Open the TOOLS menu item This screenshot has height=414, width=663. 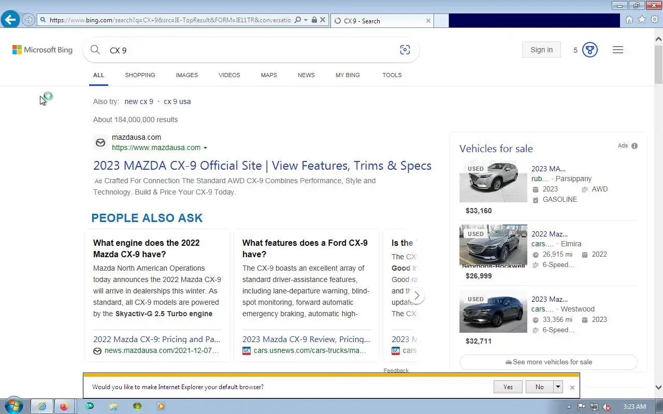[x=392, y=75]
